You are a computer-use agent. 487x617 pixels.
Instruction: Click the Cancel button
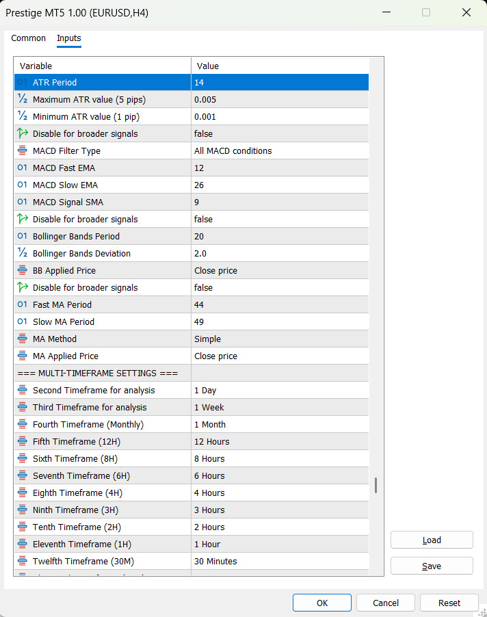pos(386,603)
